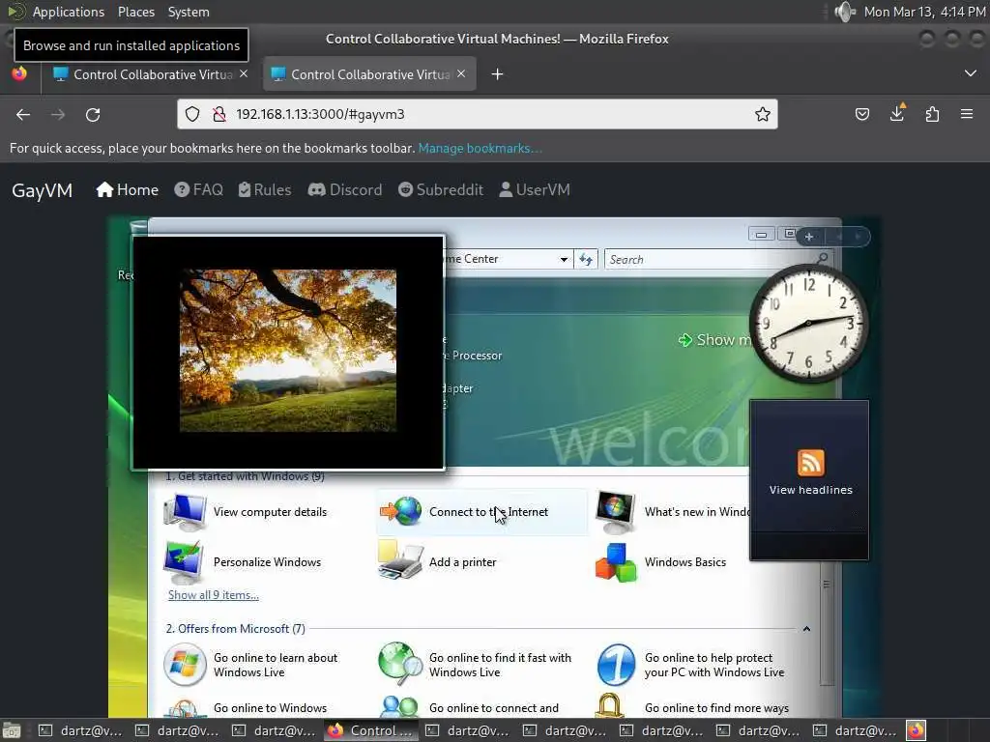Click the sidebar add gadget plus button
The width and height of the screenshot is (990, 742).
coord(809,237)
